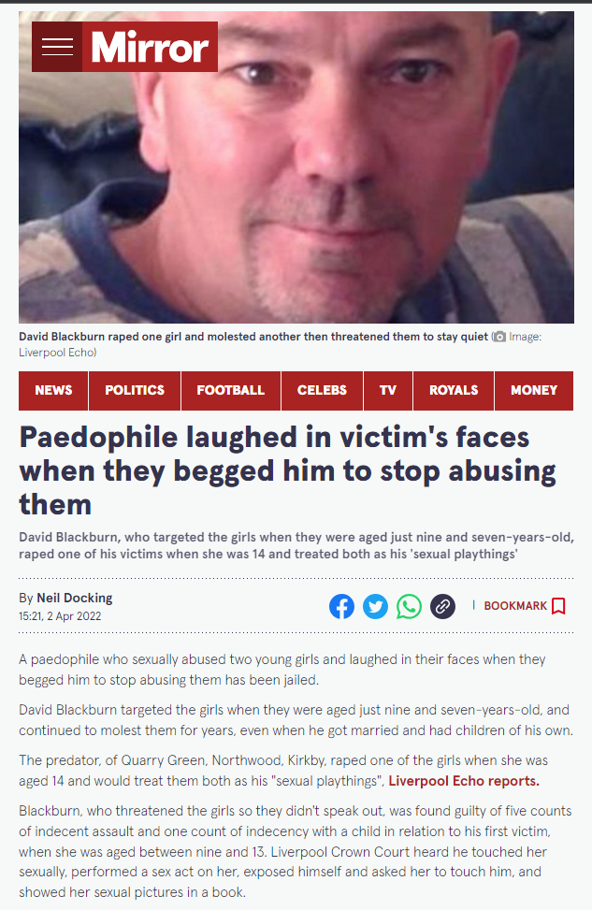This screenshot has width=592, height=910.
Task: Click the Mirror logo
Action: pyautogui.click(x=150, y=47)
